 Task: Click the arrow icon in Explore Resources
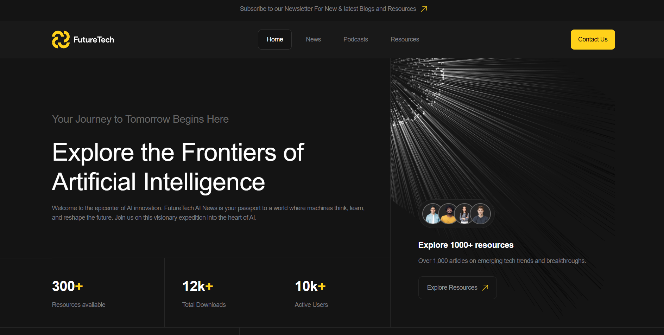pos(485,288)
